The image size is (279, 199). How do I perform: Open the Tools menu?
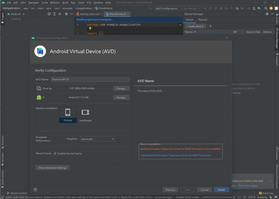click(81, 2)
